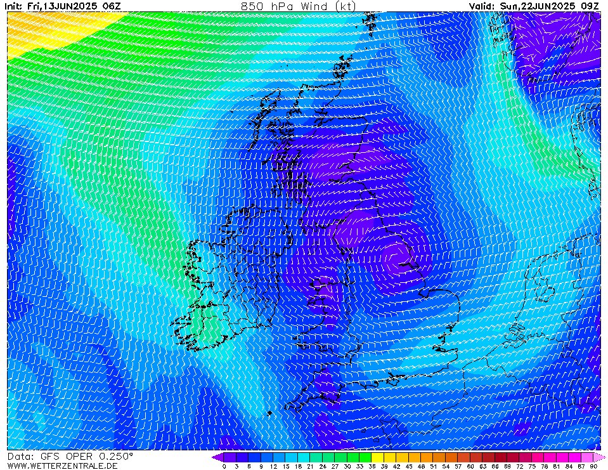
Task: Click the '90' label on the color scale
Action: point(593,466)
